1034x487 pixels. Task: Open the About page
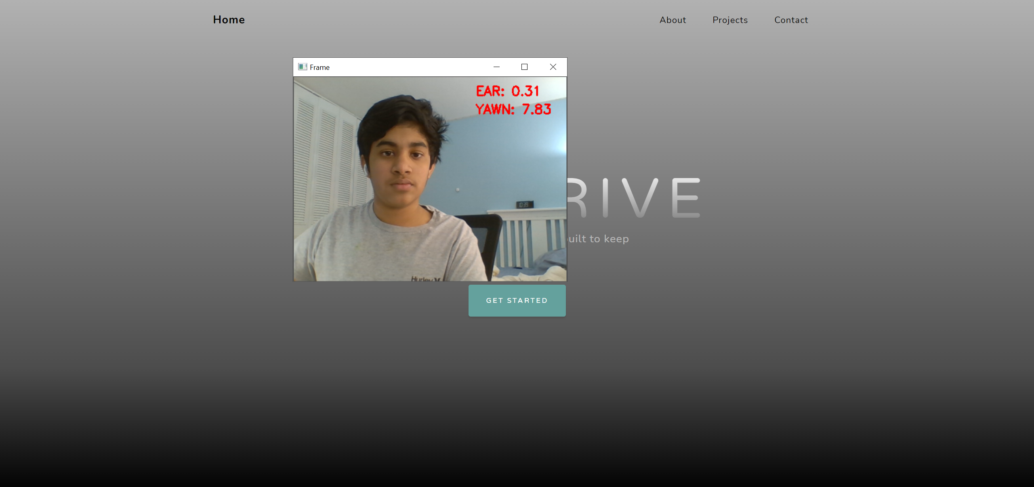pyautogui.click(x=673, y=20)
